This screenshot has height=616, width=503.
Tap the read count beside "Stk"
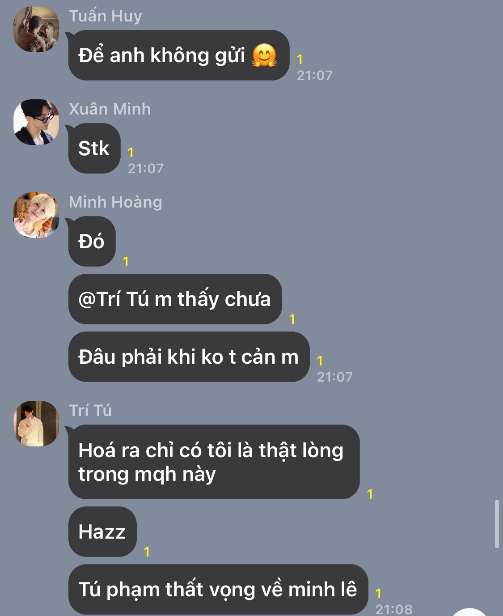point(131,153)
